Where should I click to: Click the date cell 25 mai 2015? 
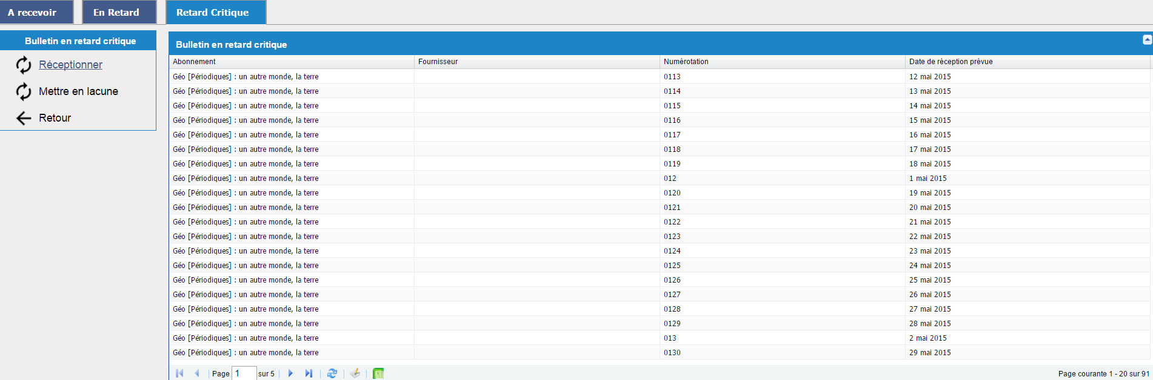[1028, 280]
